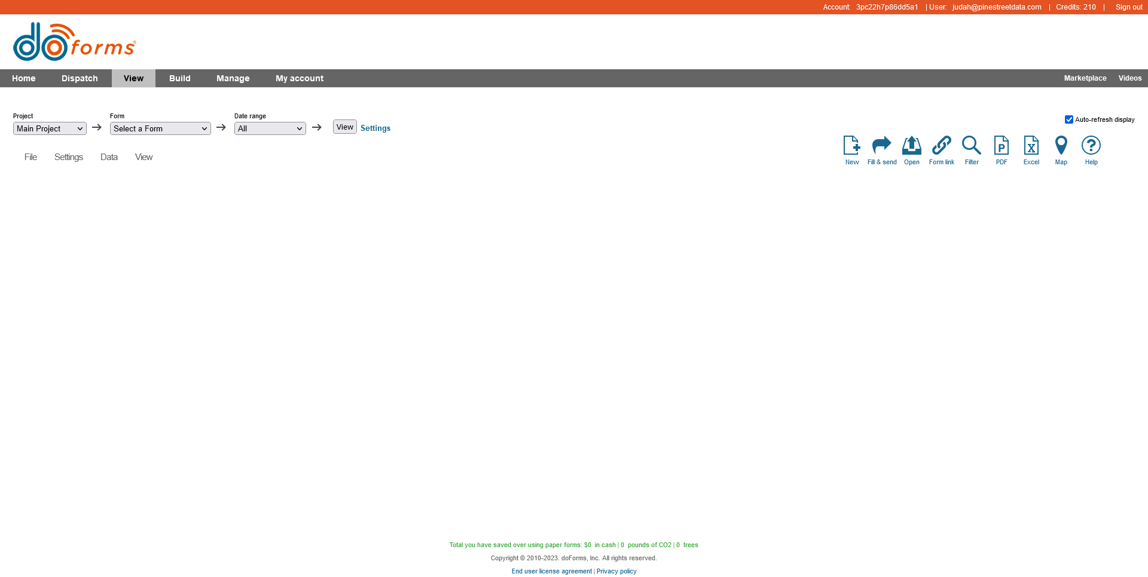Expand the Select a Form dropdown

tap(160, 128)
